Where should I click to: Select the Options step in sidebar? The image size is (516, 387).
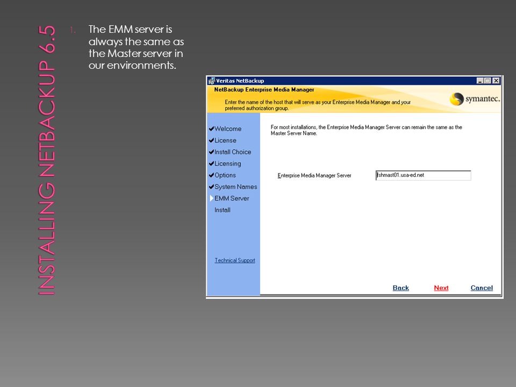coord(225,175)
